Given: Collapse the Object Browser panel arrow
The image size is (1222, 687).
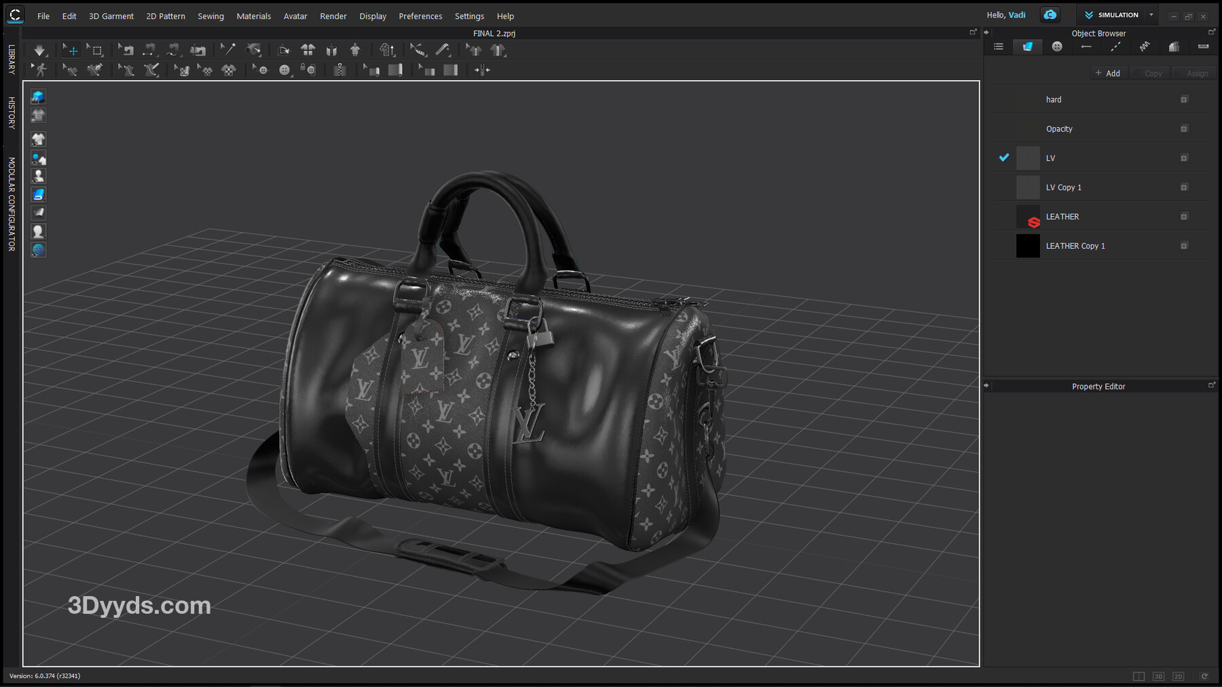Looking at the screenshot, I should 986,33.
